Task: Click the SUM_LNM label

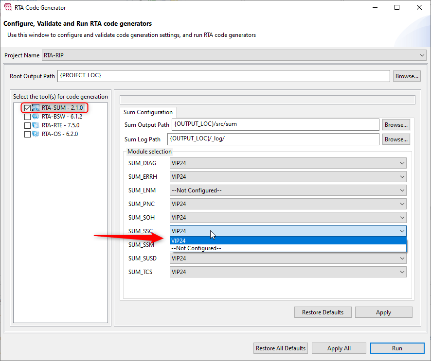Action: tap(142, 190)
